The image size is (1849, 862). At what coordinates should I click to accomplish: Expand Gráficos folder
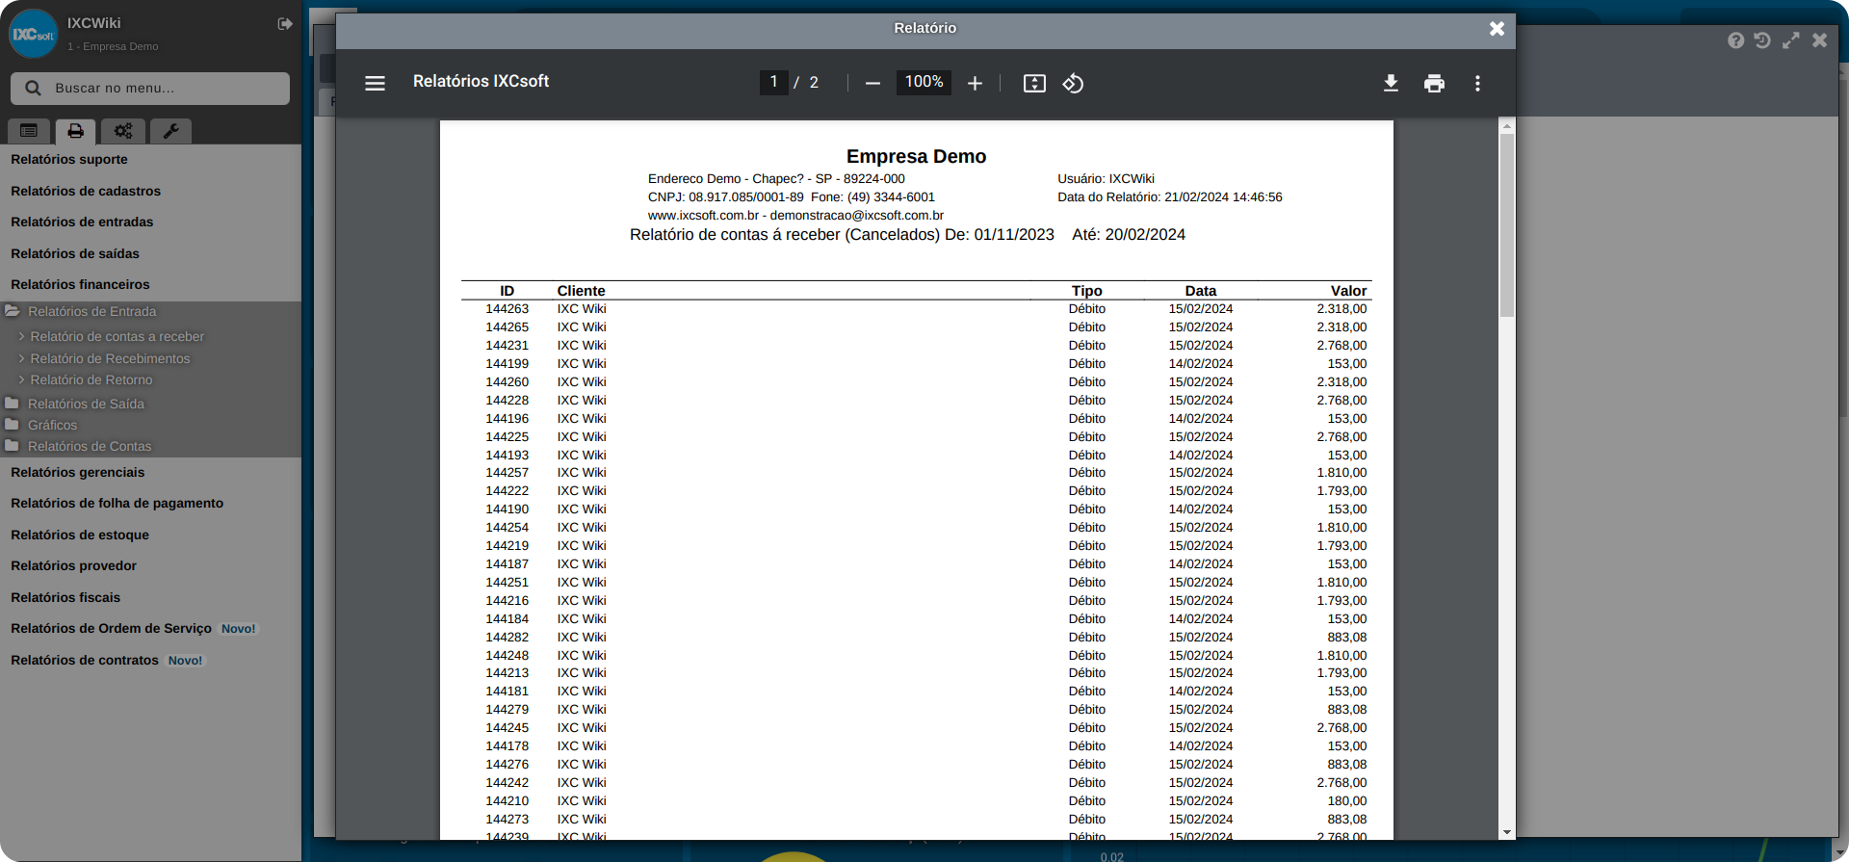52,426
